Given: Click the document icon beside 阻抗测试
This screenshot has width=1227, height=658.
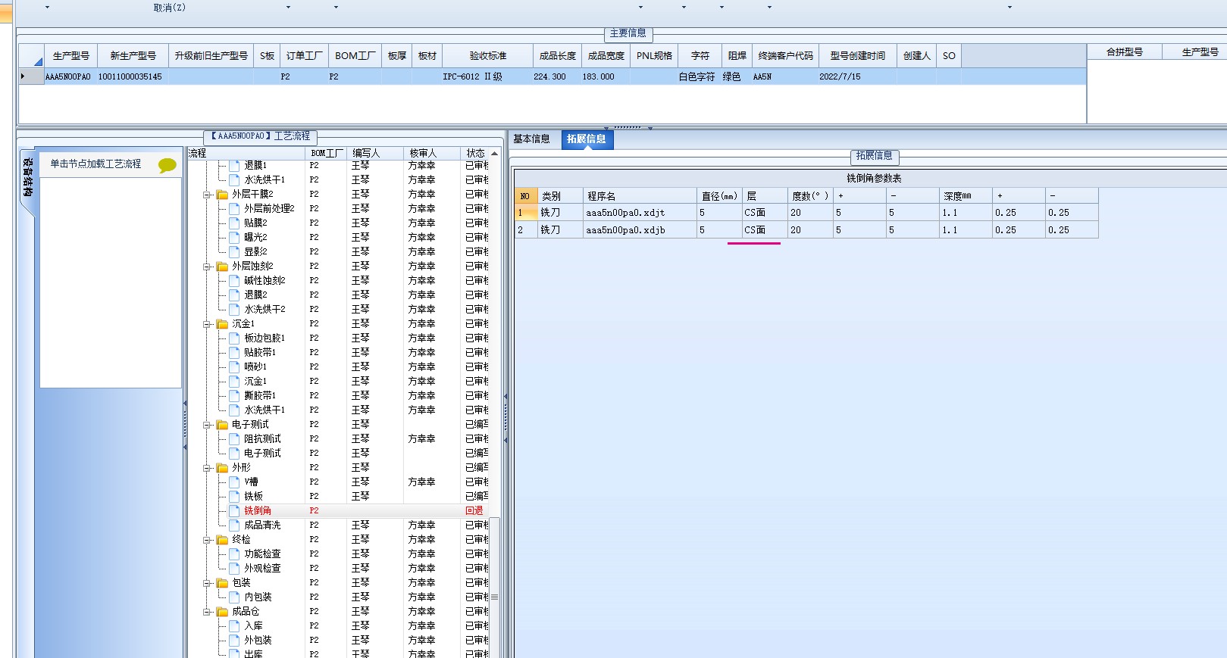Looking at the screenshot, I should pos(234,438).
